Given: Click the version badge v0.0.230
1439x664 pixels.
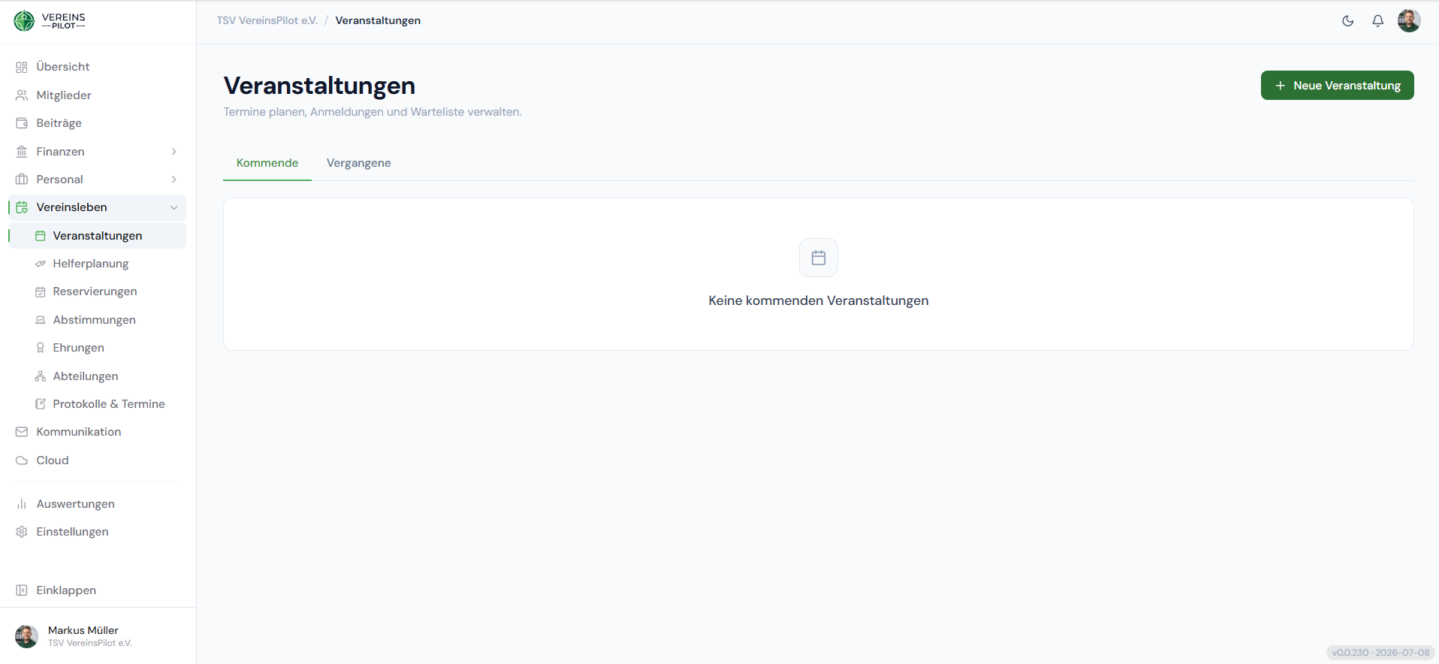Looking at the screenshot, I should (x=1380, y=653).
